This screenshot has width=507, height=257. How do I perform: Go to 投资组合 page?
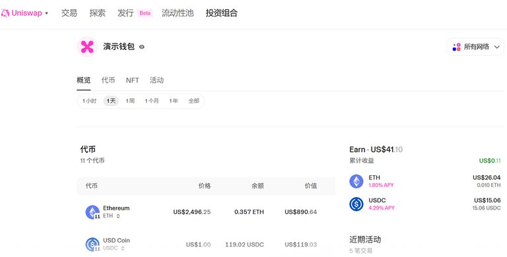222,13
